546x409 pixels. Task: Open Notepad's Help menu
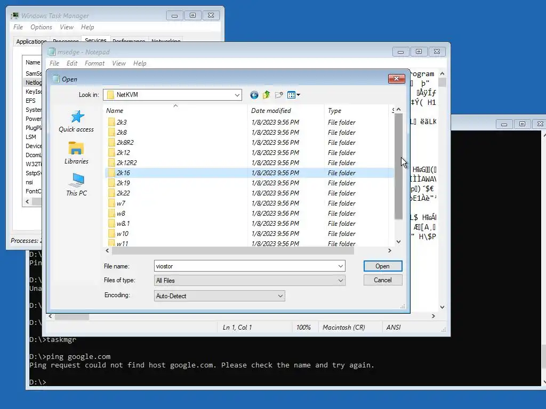click(140, 63)
